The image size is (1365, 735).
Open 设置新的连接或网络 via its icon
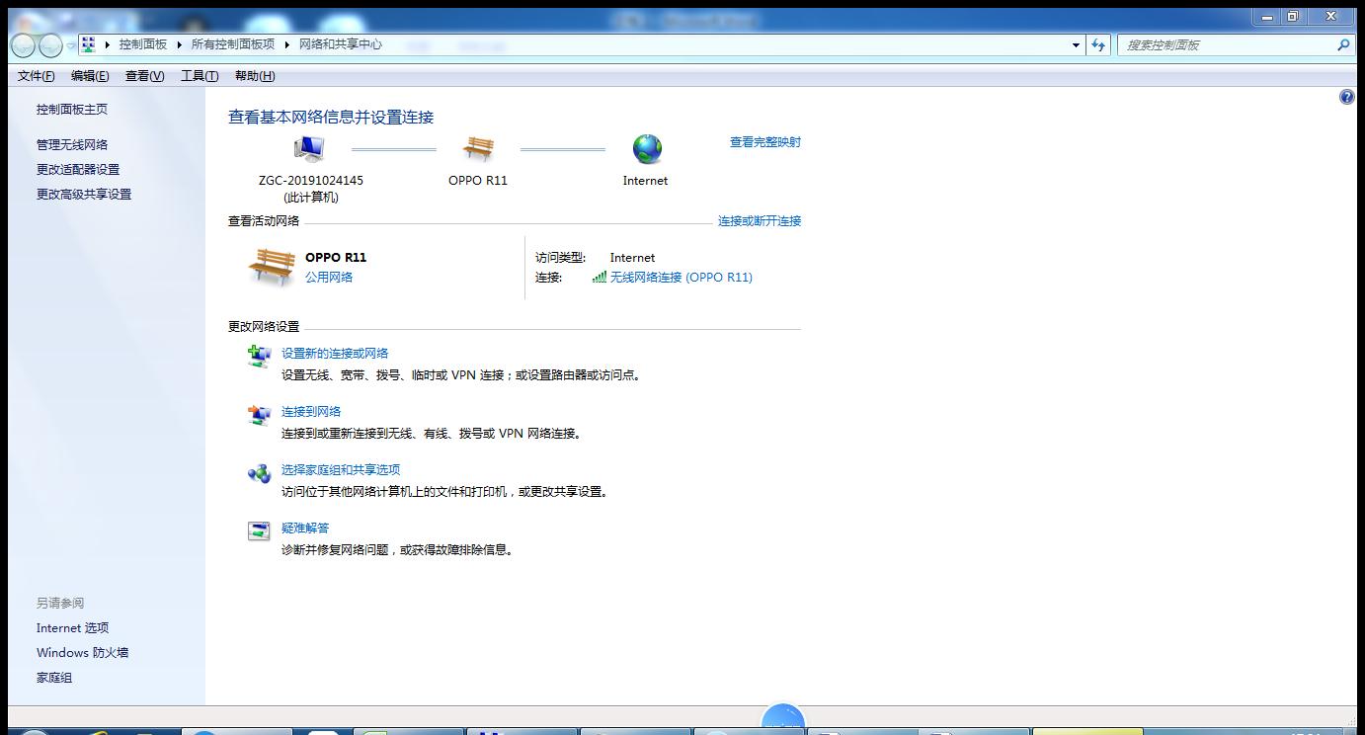[x=258, y=358]
